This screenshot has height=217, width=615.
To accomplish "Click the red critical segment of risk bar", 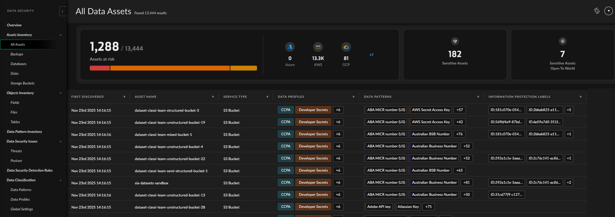I will (x=100, y=68).
